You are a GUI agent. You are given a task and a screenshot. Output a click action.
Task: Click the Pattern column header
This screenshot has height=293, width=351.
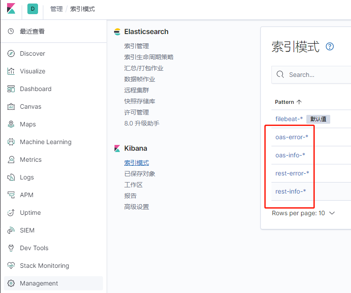[288, 102]
